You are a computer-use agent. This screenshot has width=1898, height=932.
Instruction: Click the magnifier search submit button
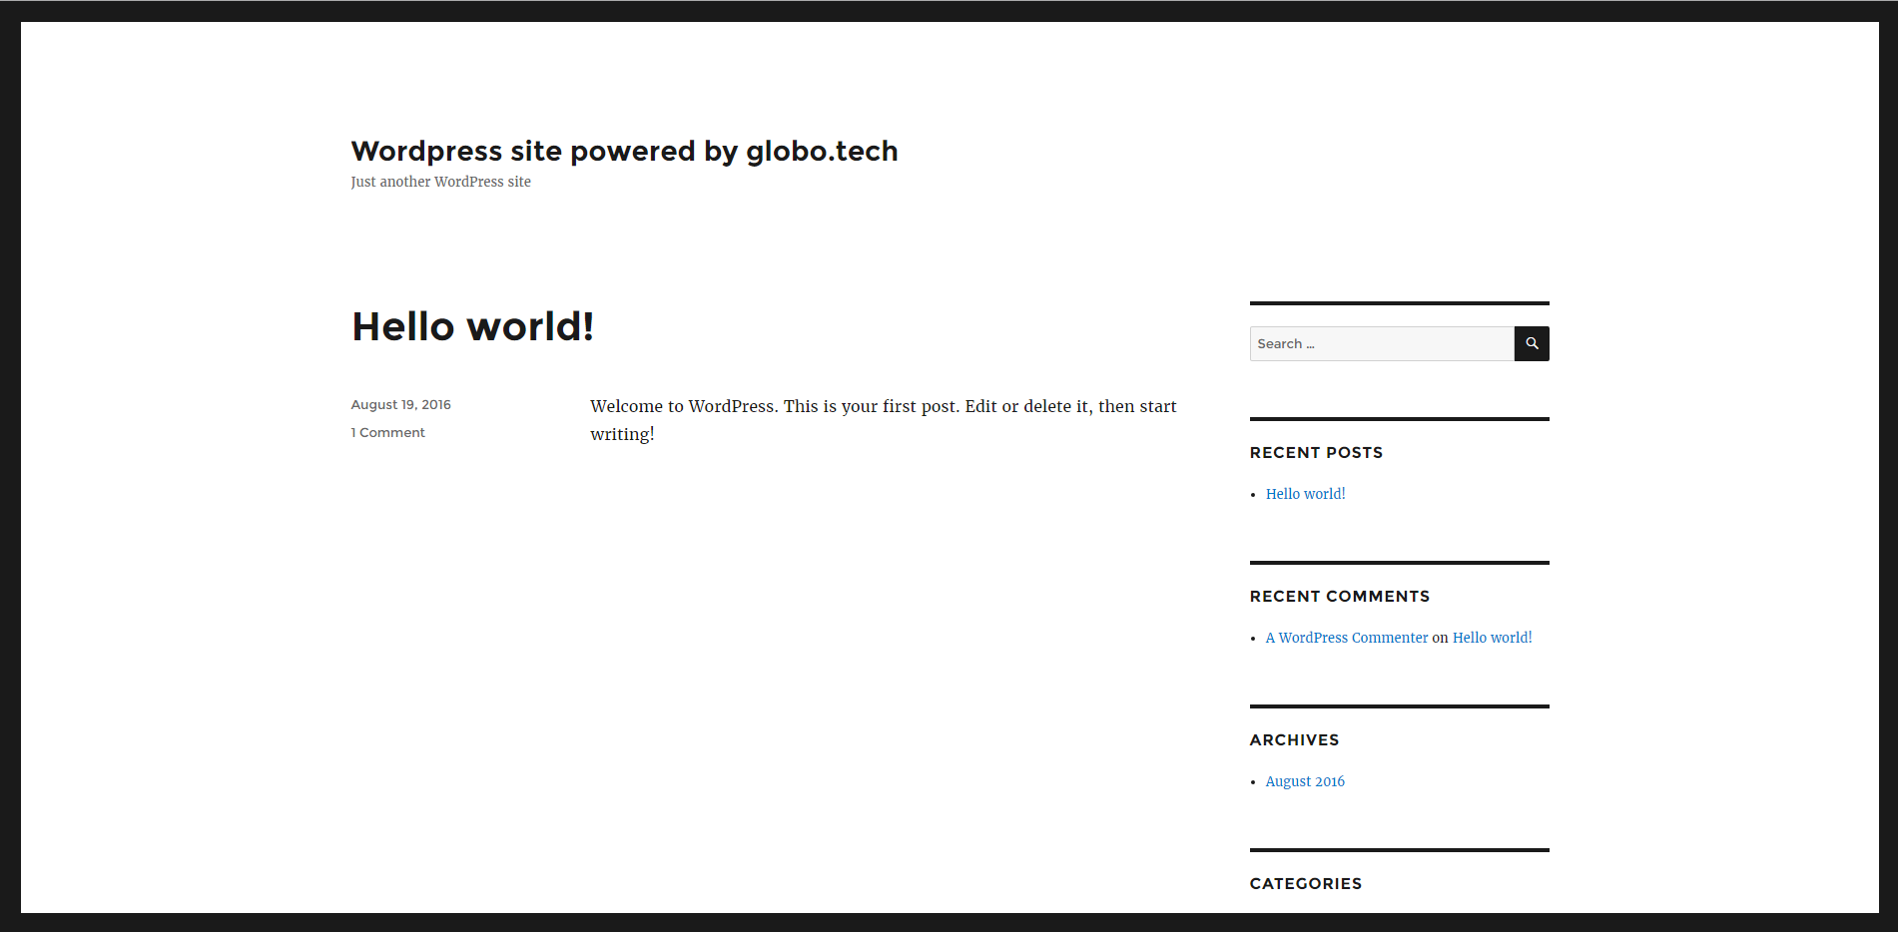click(x=1532, y=343)
